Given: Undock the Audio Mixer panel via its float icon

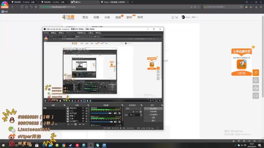Looking at the screenshot, I should tap(122, 105).
